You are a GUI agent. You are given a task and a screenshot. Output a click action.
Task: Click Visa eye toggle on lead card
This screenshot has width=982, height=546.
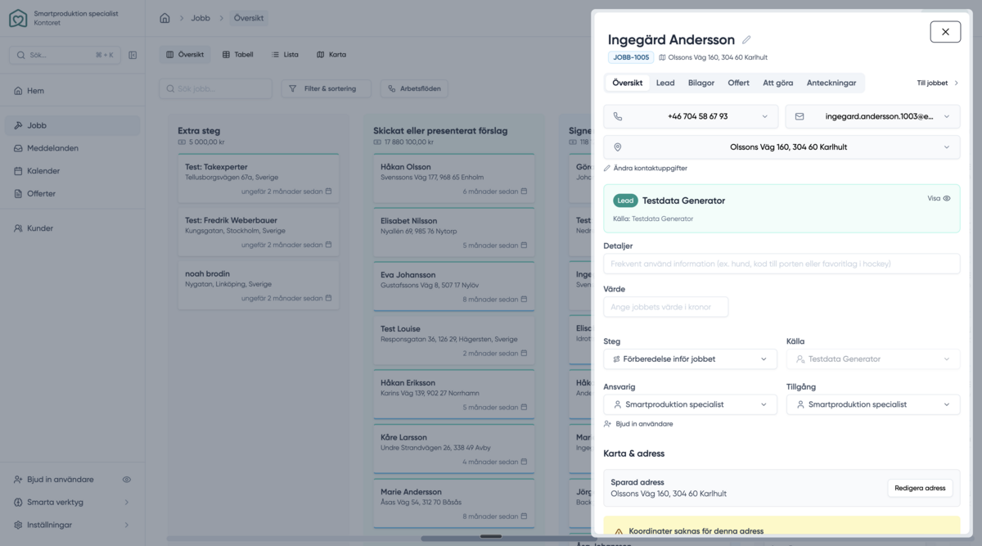click(939, 198)
